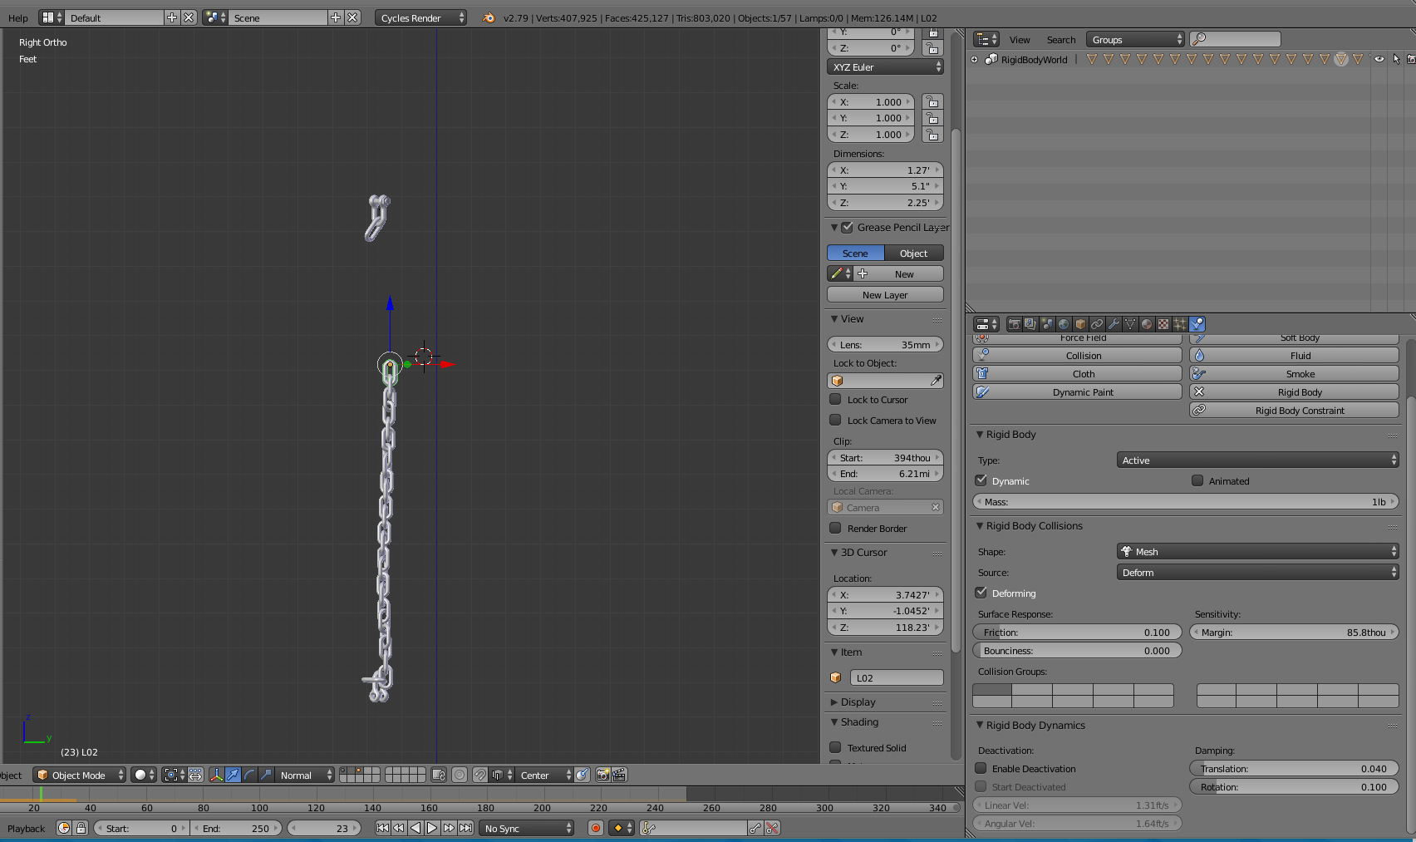1416x842 pixels.
Task: Toggle Grease Pencil Layers checkbox
Action: [x=848, y=227]
